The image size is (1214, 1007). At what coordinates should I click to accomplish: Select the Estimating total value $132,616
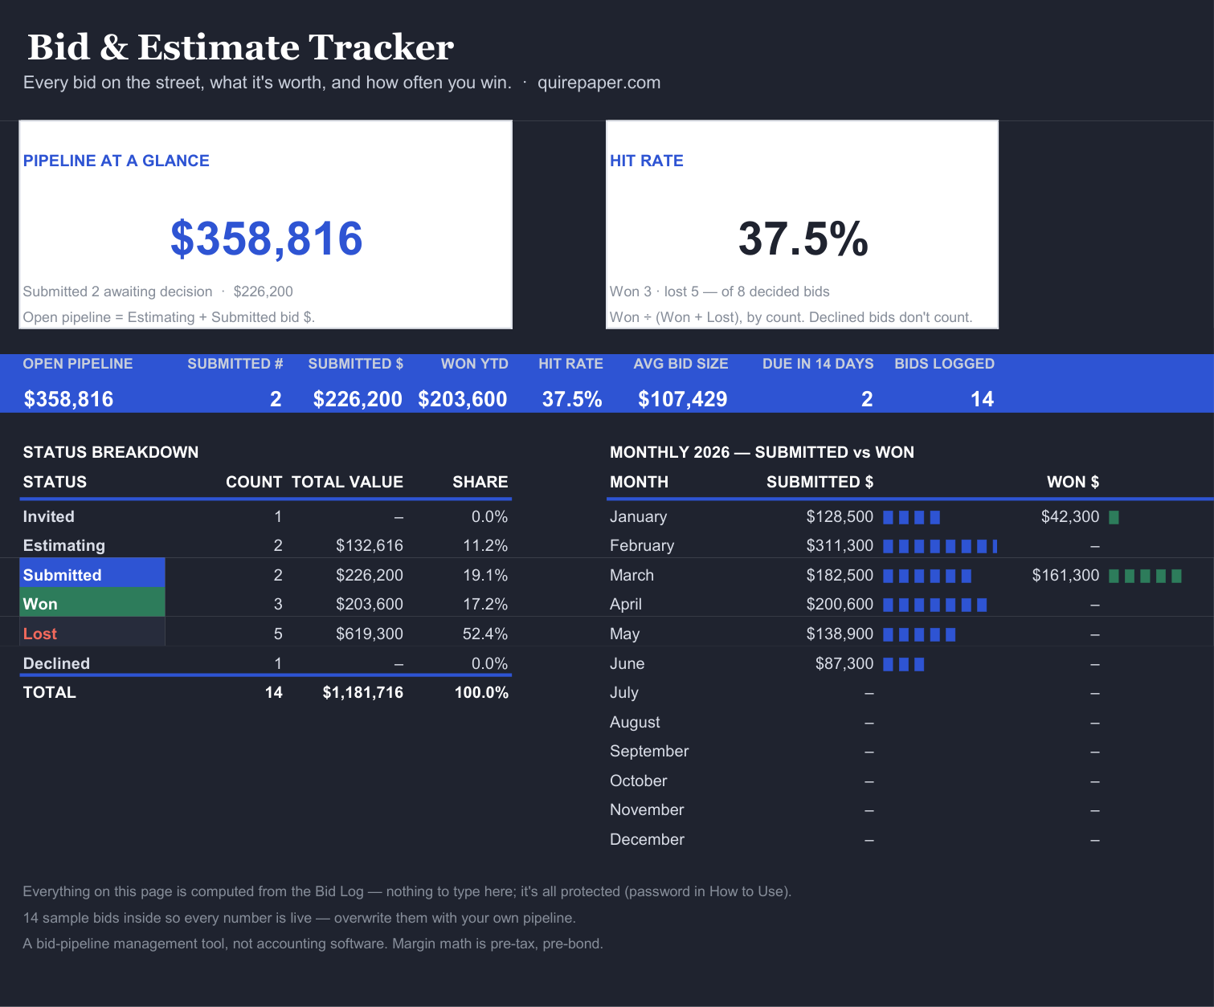pyautogui.click(x=370, y=545)
